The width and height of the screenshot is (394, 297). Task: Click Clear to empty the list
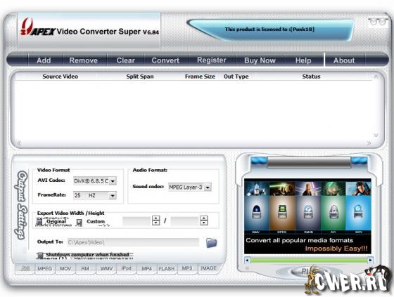(x=126, y=60)
